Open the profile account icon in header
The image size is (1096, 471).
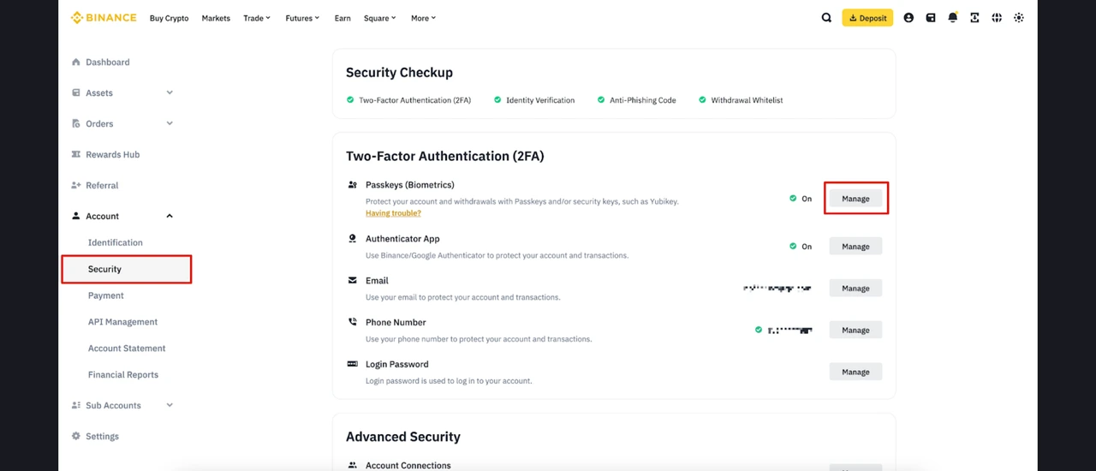[x=908, y=17]
